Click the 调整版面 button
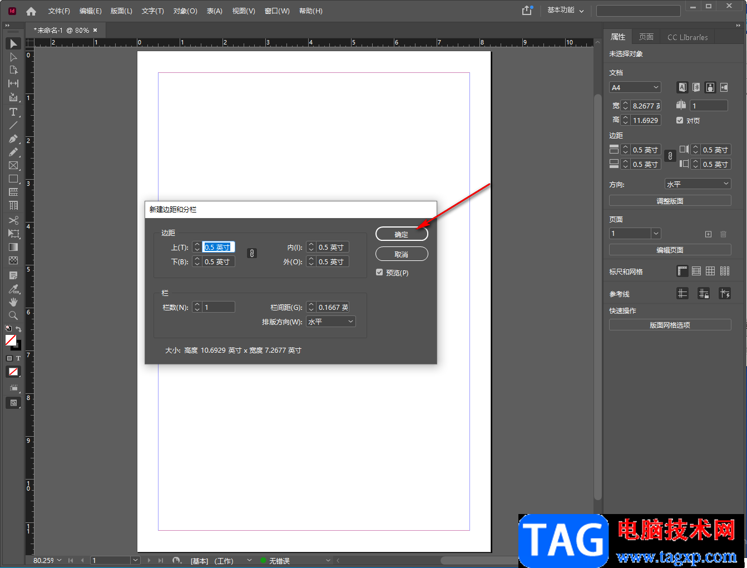747x568 pixels. point(670,201)
